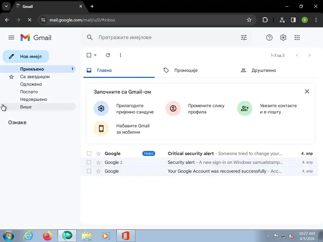The width and height of the screenshot is (323, 242).
Task: Open the Одложено folder
Action: coord(38,84)
